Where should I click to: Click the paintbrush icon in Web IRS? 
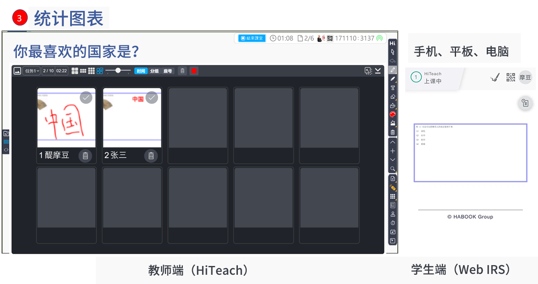coord(495,77)
